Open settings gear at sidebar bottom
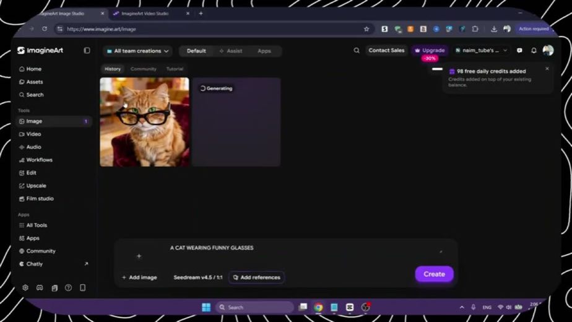Screen dimensions: 572x322 click(25, 288)
